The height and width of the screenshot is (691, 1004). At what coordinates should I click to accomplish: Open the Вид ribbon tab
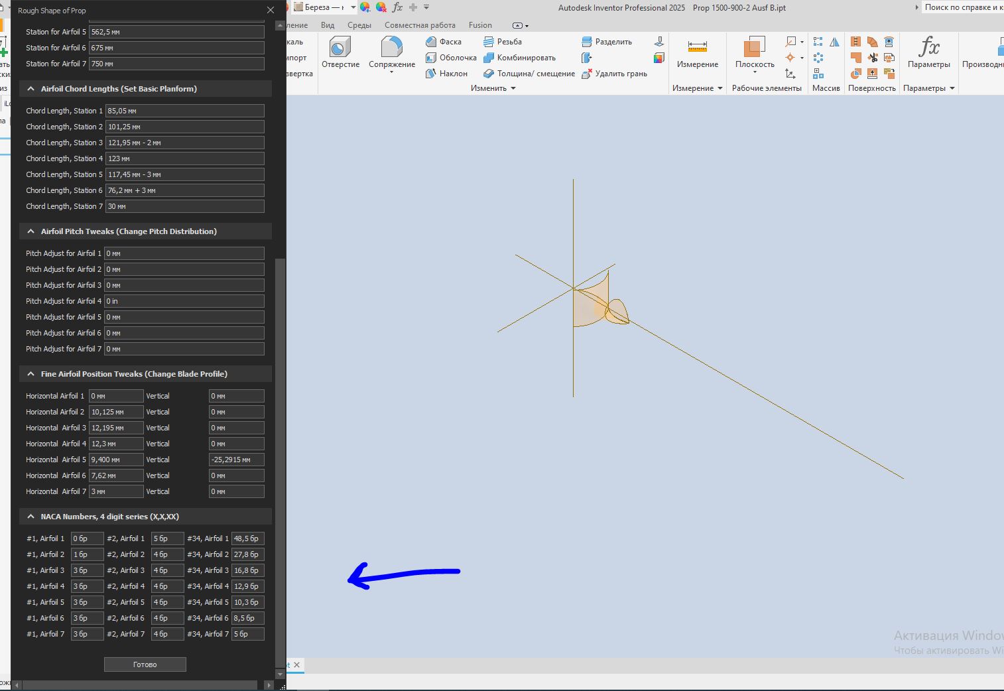click(x=328, y=25)
